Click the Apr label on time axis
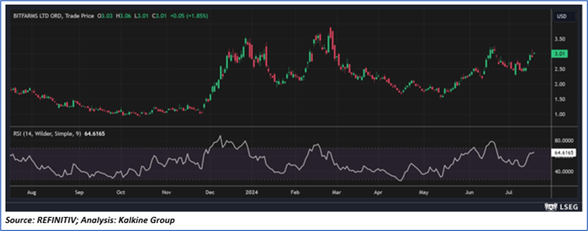The image size is (588, 231). (378, 193)
